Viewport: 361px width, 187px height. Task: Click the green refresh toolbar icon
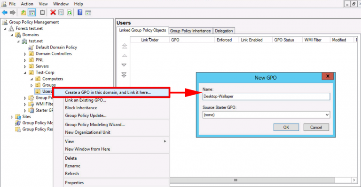tap(69, 12)
